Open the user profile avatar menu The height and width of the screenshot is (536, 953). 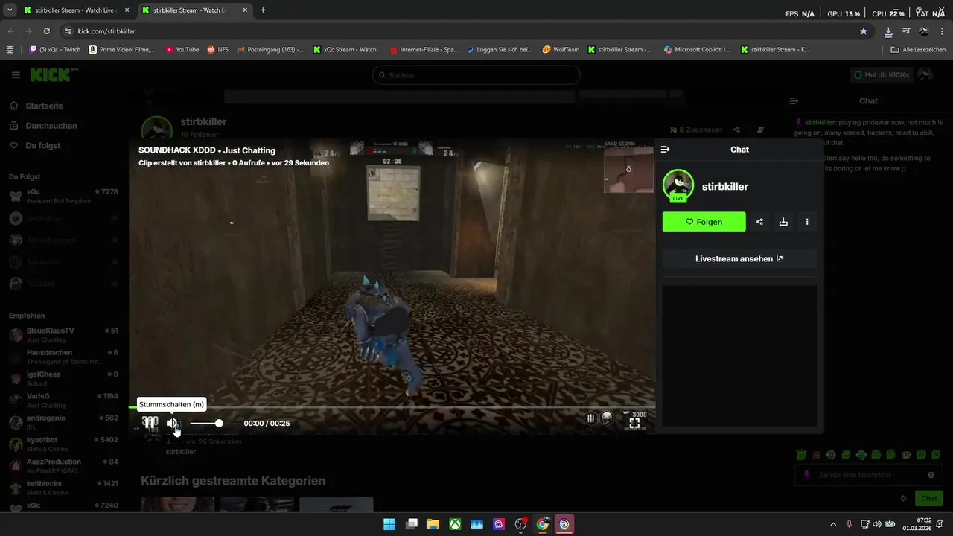pyautogui.click(x=925, y=75)
